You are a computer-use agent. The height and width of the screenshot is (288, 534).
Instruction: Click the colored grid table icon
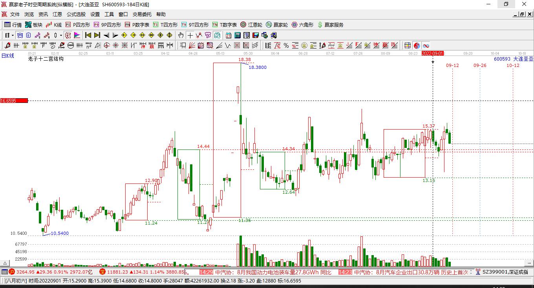click(x=408, y=45)
